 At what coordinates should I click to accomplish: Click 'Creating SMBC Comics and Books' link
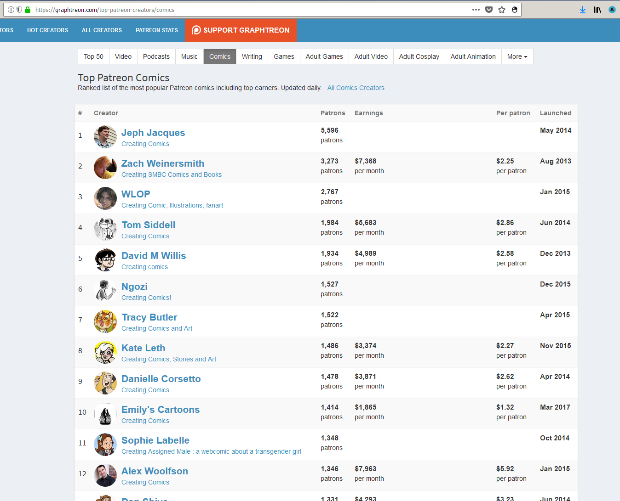click(172, 175)
